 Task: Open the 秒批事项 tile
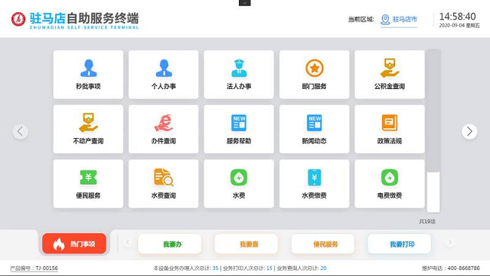click(88, 74)
